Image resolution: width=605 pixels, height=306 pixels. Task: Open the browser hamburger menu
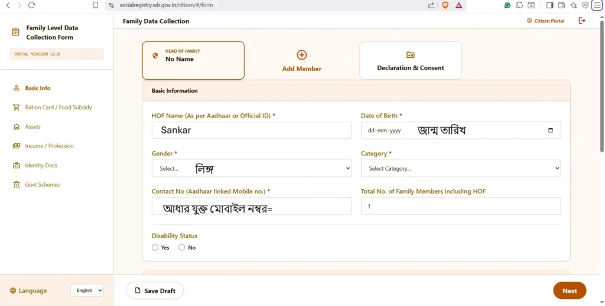point(597,5)
